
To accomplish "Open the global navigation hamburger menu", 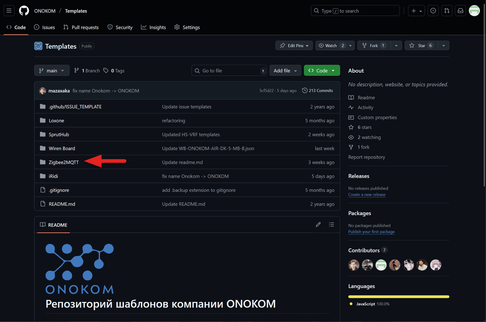I will coord(9,10).
